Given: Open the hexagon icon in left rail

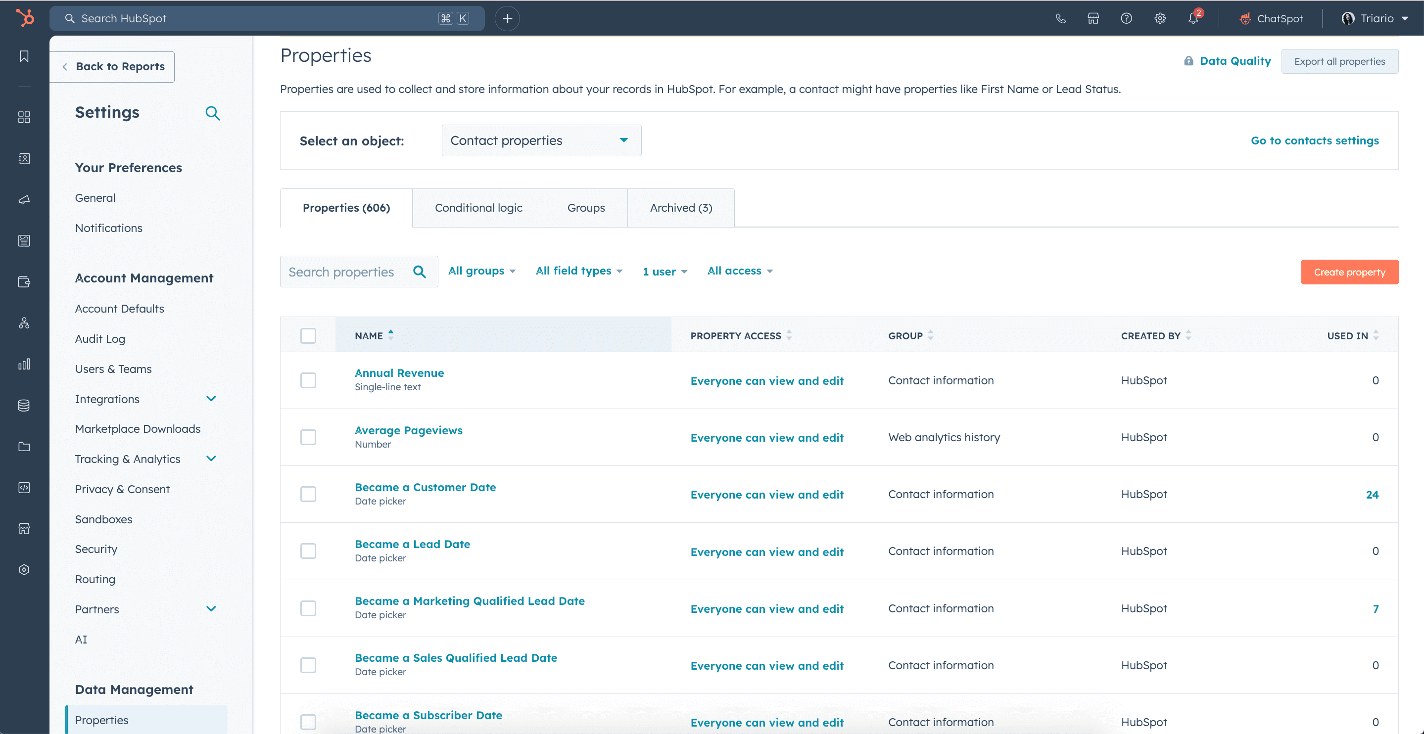Looking at the screenshot, I should coord(24,570).
